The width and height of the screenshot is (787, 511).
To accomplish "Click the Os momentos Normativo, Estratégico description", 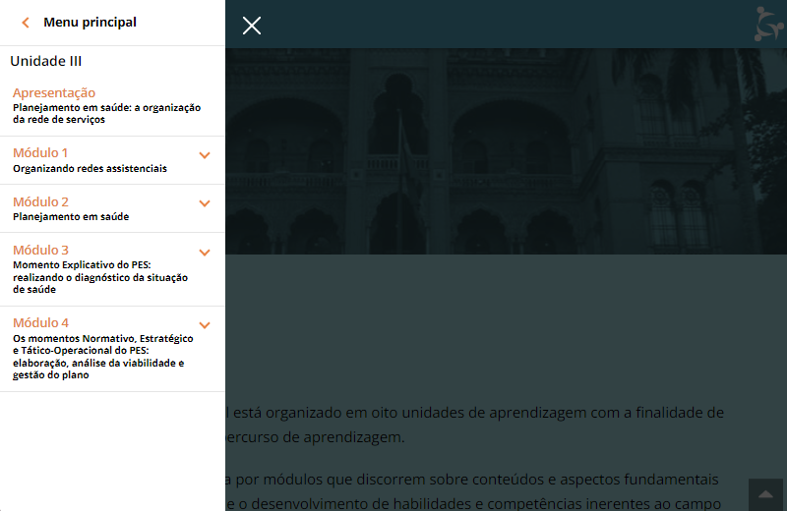I will (x=102, y=356).
